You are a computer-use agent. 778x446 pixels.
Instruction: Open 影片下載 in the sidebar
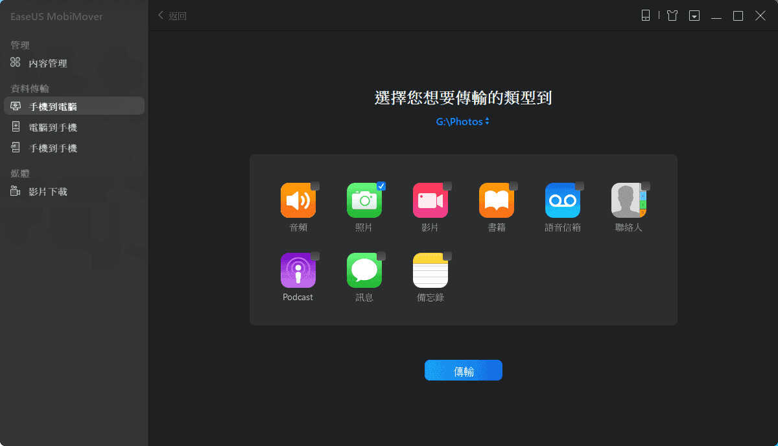47,192
